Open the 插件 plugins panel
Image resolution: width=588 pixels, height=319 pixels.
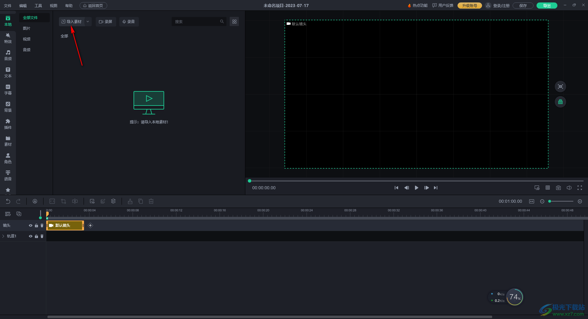pos(8,124)
